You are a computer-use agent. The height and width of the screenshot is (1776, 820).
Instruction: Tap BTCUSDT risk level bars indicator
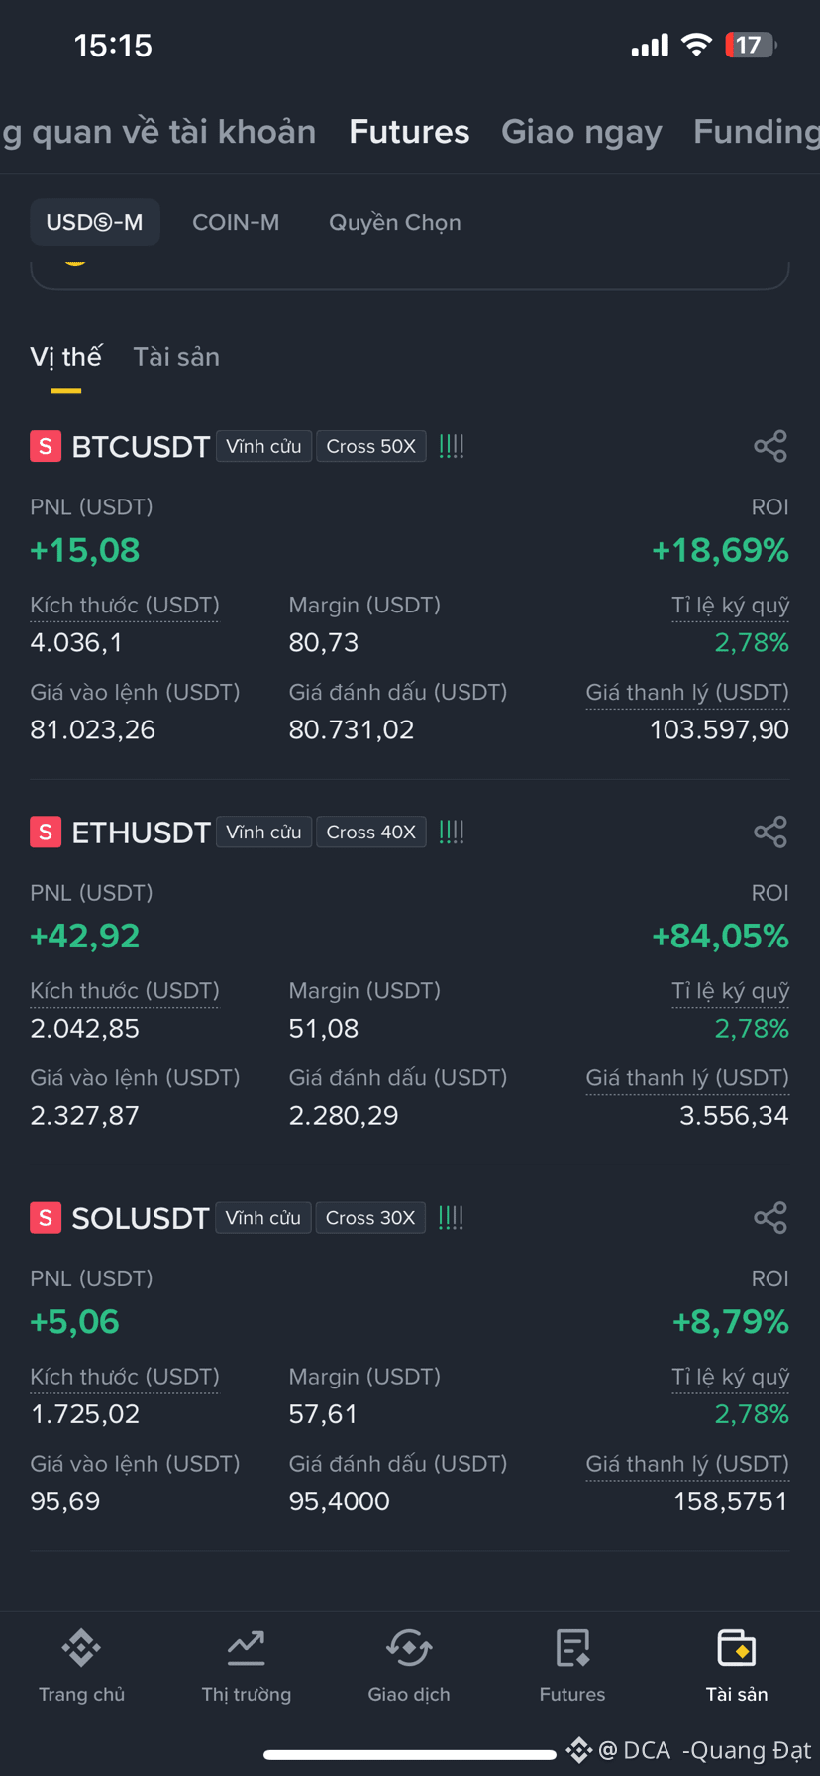tap(451, 446)
